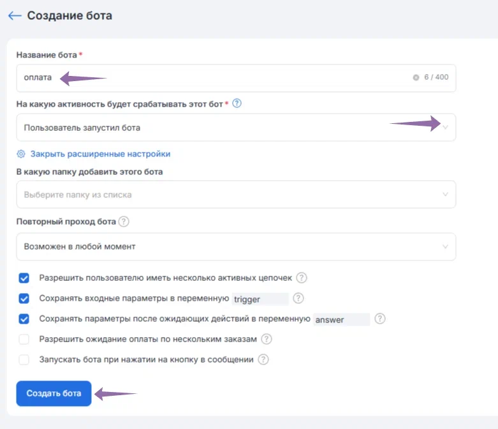Open the Выберите папку из списка dropdown
The width and height of the screenshot is (498, 429).
[236, 194]
